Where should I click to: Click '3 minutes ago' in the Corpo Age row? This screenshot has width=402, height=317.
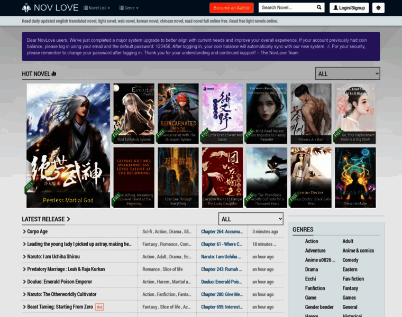(x=265, y=231)
